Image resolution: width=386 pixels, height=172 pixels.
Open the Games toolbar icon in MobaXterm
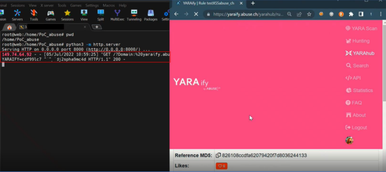point(51,15)
